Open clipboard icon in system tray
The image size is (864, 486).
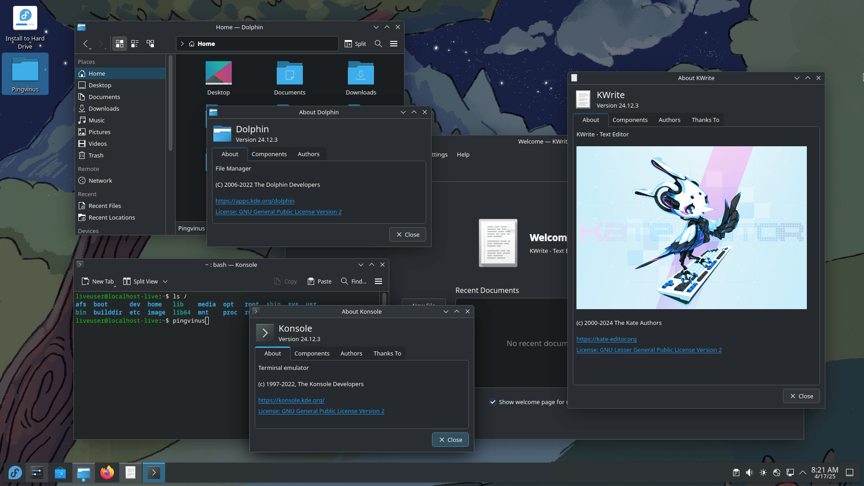(x=736, y=472)
